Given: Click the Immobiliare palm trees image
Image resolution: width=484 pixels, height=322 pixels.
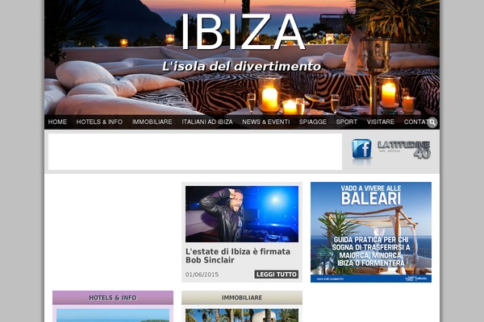Looking at the screenshot, I should coord(242,316).
